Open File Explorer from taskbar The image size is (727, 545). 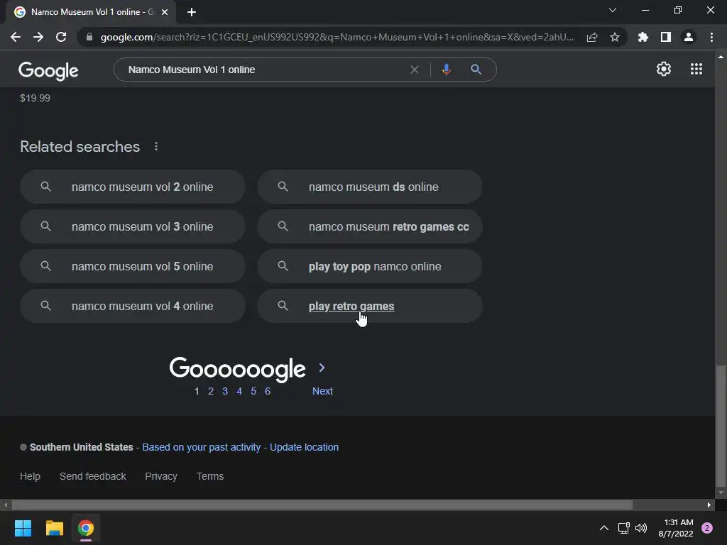coord(54,528)
